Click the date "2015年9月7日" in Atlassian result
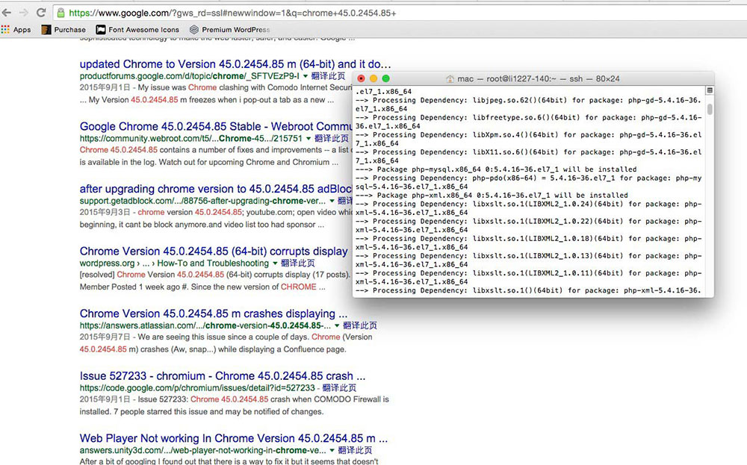Viewport: 747px width, 465px height. [x=105, y=337]
